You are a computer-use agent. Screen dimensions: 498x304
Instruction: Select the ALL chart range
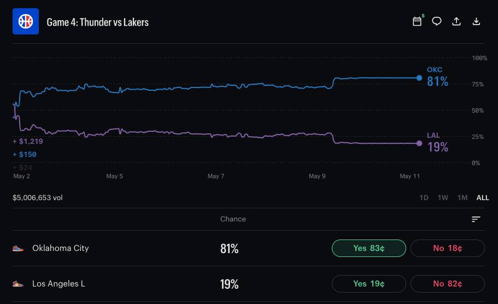(483, 197)
